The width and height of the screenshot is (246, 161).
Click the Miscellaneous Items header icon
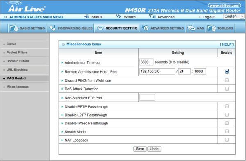click(x=63, y=44)
